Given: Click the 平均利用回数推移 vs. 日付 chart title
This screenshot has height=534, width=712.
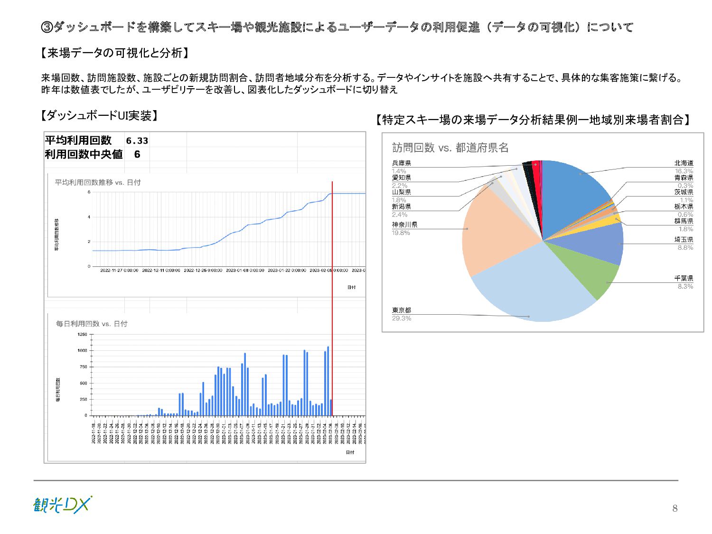Looking at the screenshot, I should tap(98, 182).
